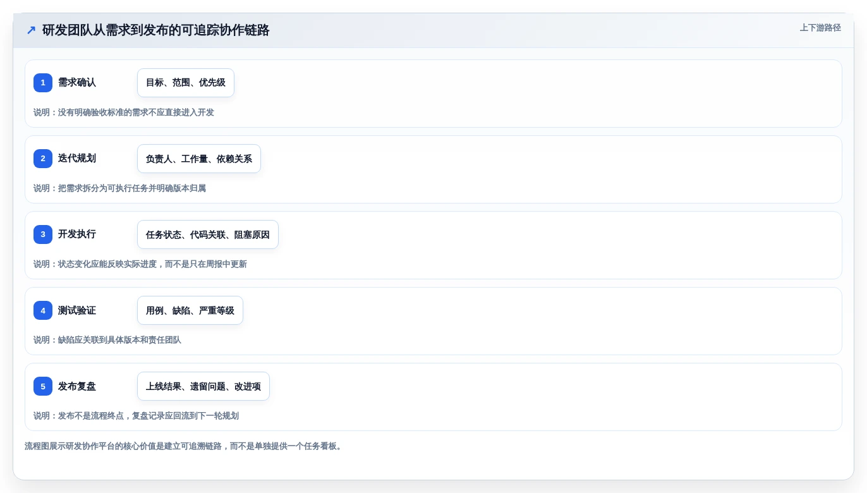Select the step 1 number badge
The height and width of the screenshot is (493, 867).
[43, 83]
